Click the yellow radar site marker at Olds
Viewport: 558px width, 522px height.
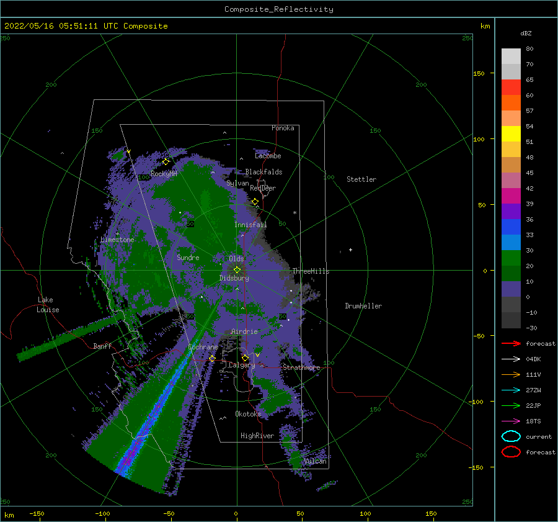[237, 270]
